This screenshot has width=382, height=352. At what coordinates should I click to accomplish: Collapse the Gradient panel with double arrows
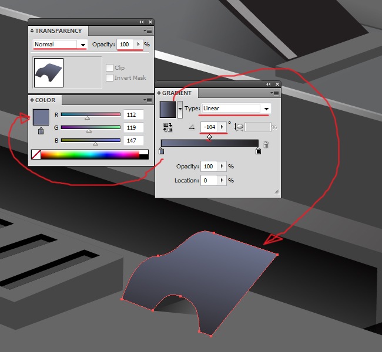[268, 84]
